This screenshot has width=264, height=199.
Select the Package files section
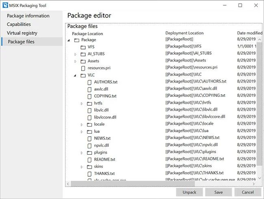(x=32, y=42)
